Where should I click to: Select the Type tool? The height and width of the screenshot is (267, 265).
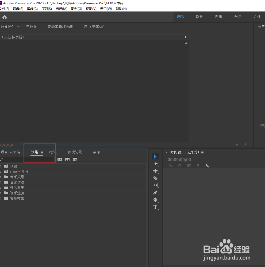point(155,207)
